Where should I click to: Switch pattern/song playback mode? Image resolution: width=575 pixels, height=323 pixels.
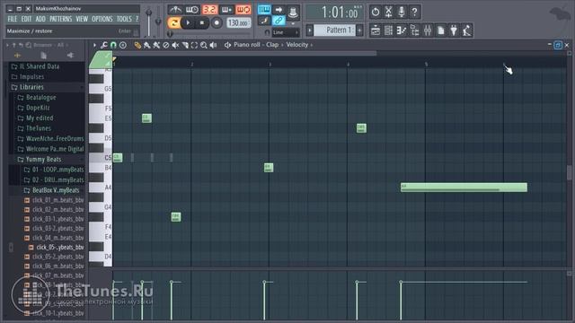[x=173, y=22]
